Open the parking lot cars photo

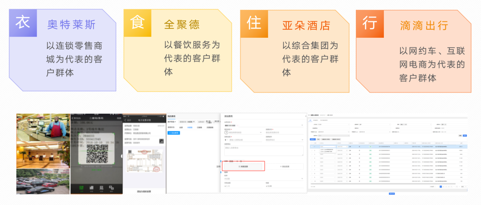[x=43, y=181]
